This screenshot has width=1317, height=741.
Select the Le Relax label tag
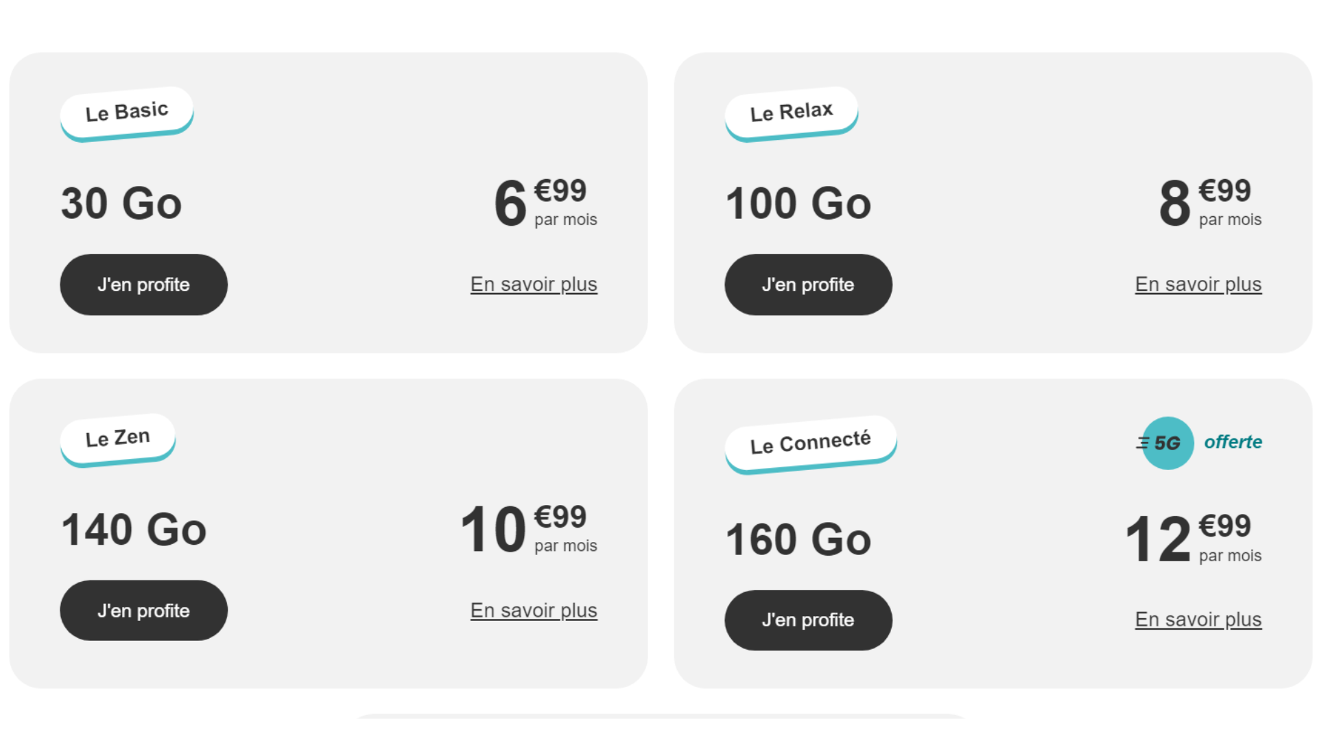tap(792, 113)
